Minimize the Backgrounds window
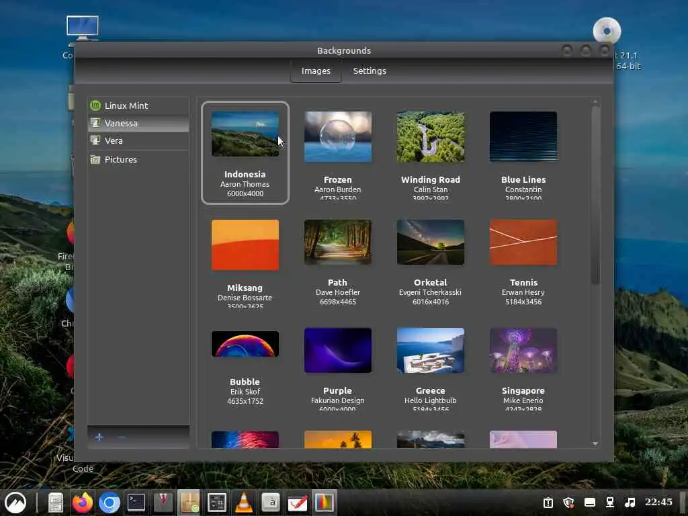The width and height of the screenshot is (688, 516). click(567, 50)
